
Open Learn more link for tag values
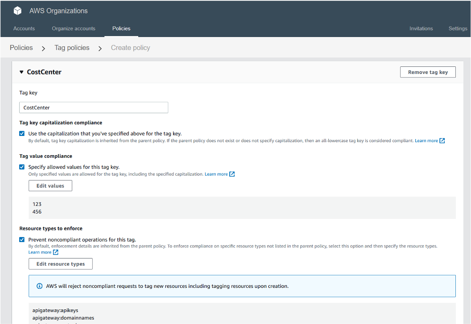tap(216, 174)
